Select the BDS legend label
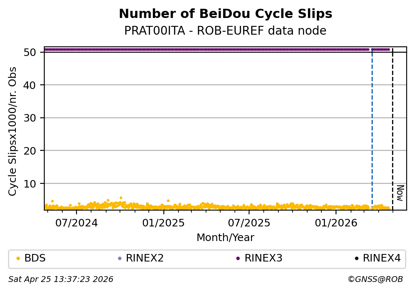The height and width of the screenshot is (292, 415). pyautogui.click(x=35, y=259)
